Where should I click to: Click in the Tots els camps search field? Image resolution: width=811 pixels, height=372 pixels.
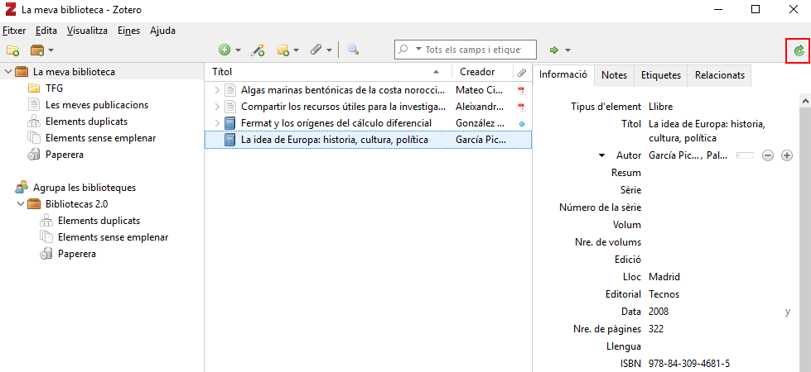click(473, 50)
